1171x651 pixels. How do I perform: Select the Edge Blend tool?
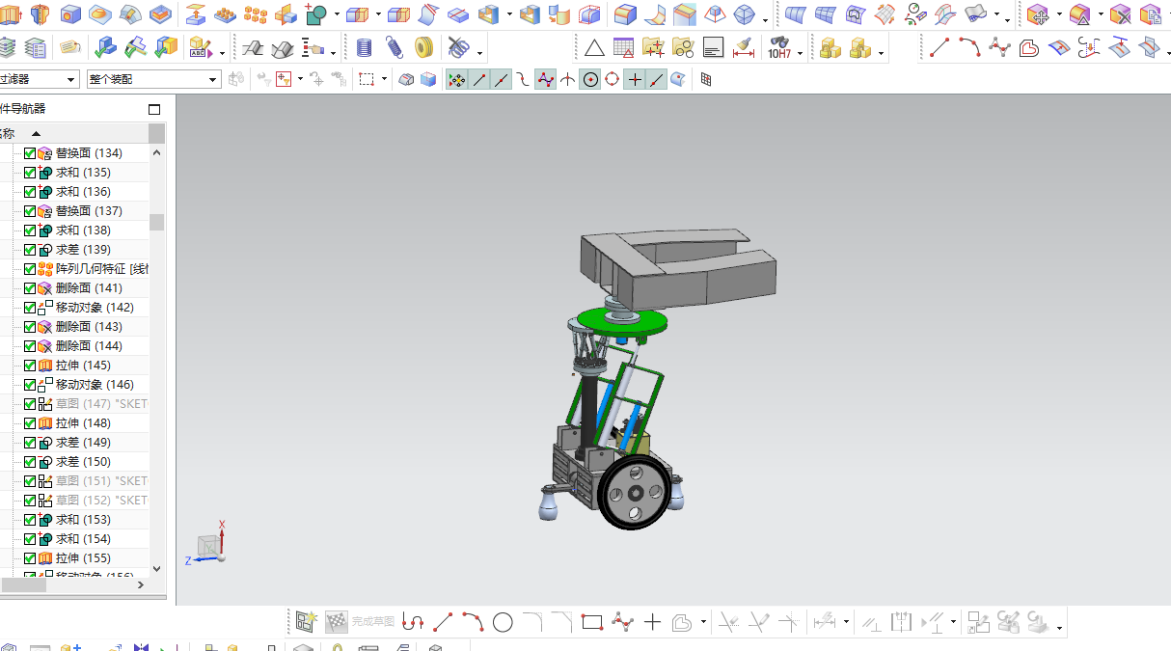(x=625, y=14)
